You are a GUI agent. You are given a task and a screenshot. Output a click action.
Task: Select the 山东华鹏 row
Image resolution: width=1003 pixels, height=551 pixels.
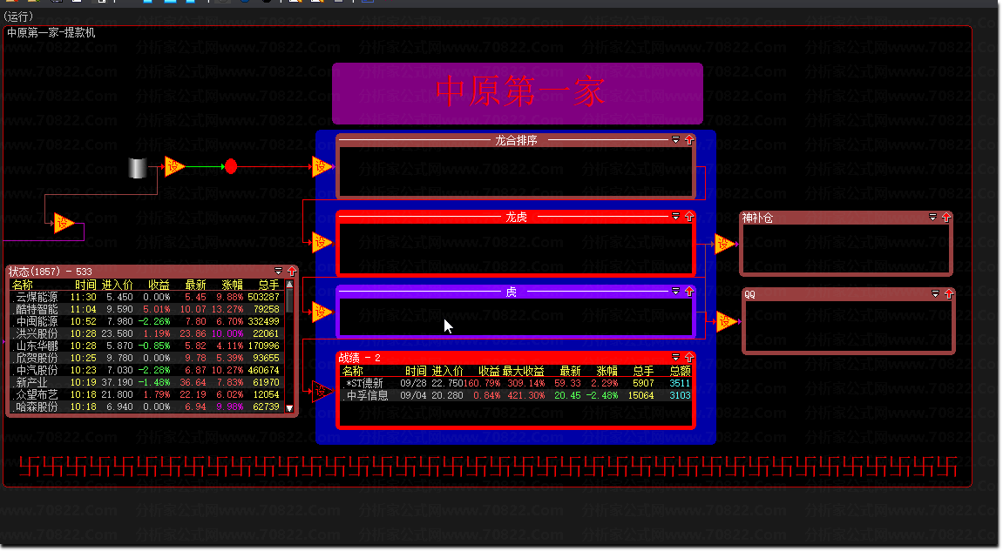pyautogui.click(x=146, y=346)
